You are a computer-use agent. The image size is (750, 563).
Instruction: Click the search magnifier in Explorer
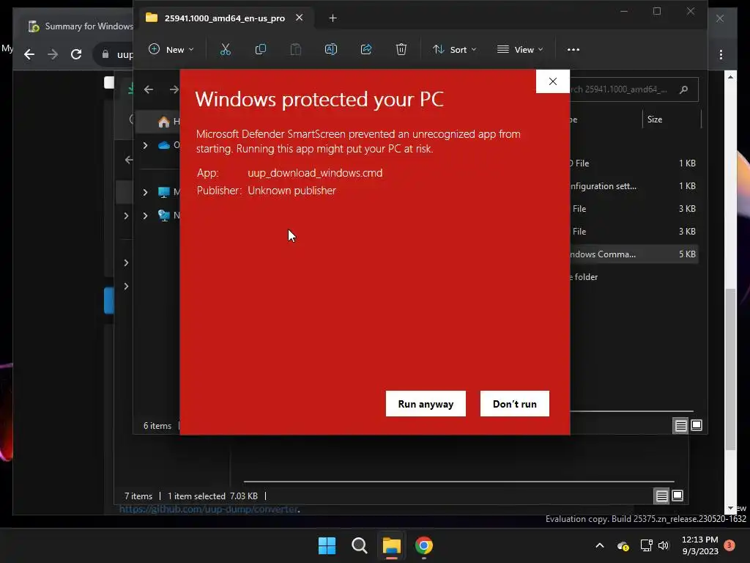point(684,89)
